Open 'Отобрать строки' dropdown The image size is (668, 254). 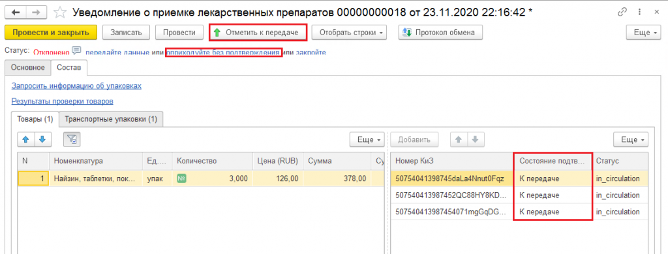[x=350, y=33]
